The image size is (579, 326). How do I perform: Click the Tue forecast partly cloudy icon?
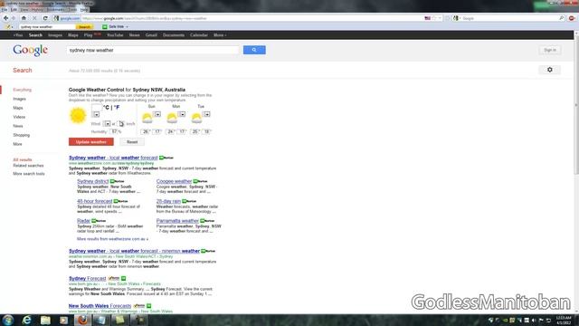196,119
